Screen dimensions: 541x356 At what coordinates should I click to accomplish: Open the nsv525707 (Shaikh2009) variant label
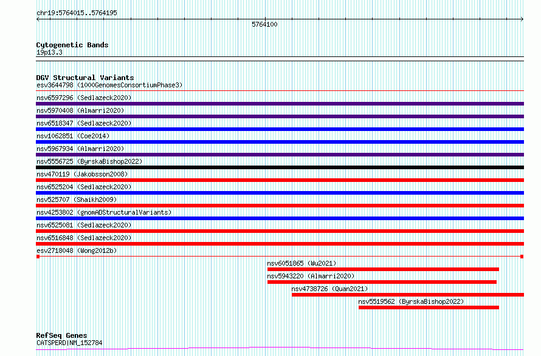77,200
